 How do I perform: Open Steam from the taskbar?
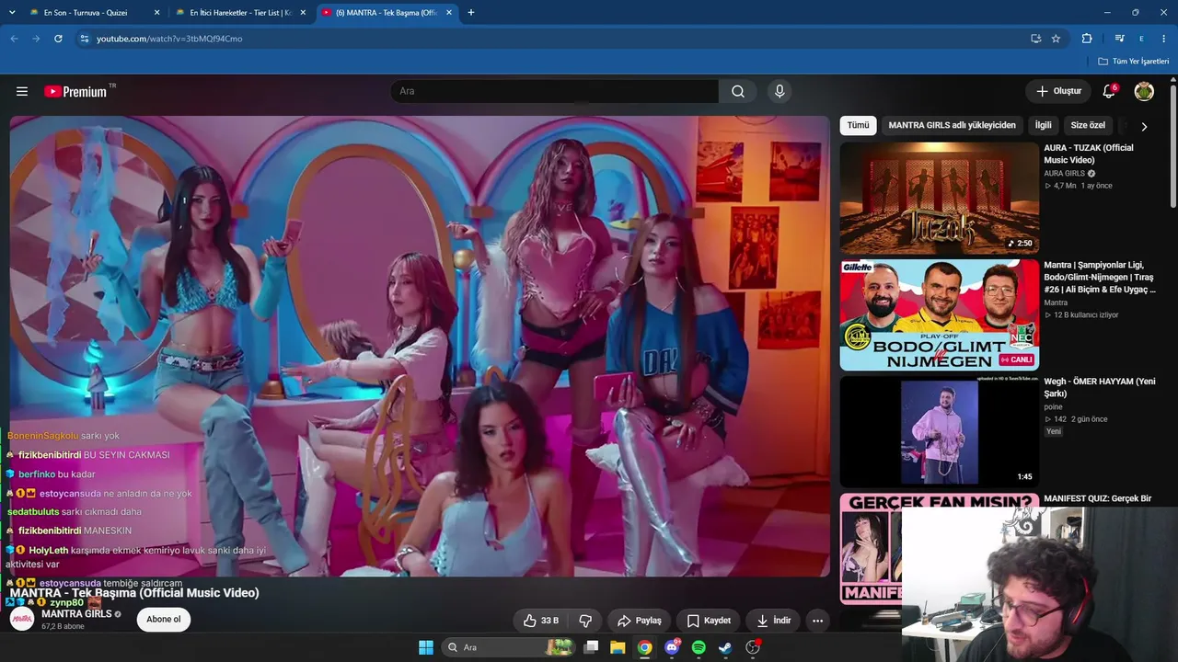(x=725, y=647)
